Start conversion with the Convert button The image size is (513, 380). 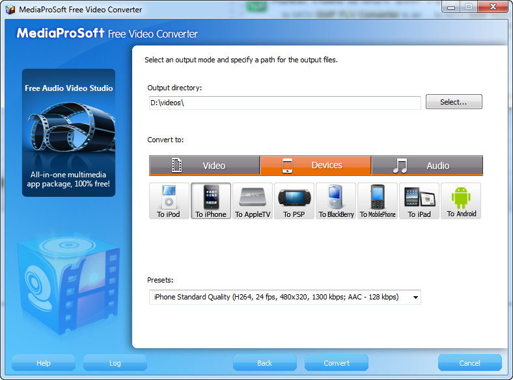[337, 362]
